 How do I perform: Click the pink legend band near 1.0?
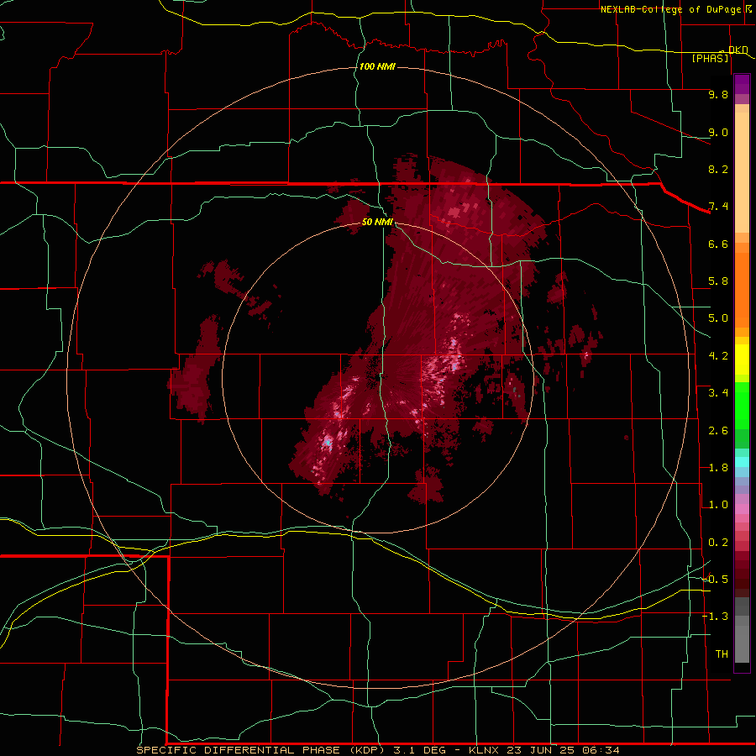(x=742, y=509)
